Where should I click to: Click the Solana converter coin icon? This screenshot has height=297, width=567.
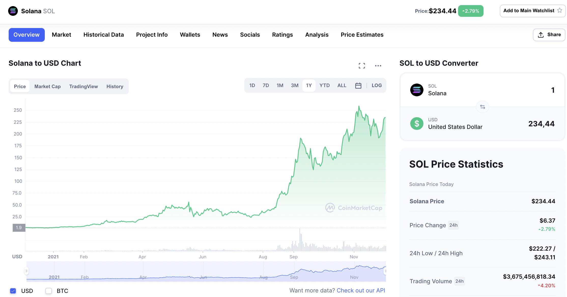click(x=417, y=90)
